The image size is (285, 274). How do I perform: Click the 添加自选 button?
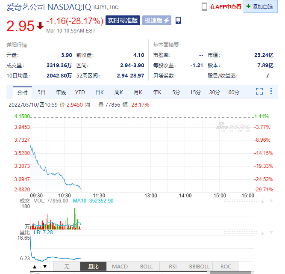pos(261,6)
